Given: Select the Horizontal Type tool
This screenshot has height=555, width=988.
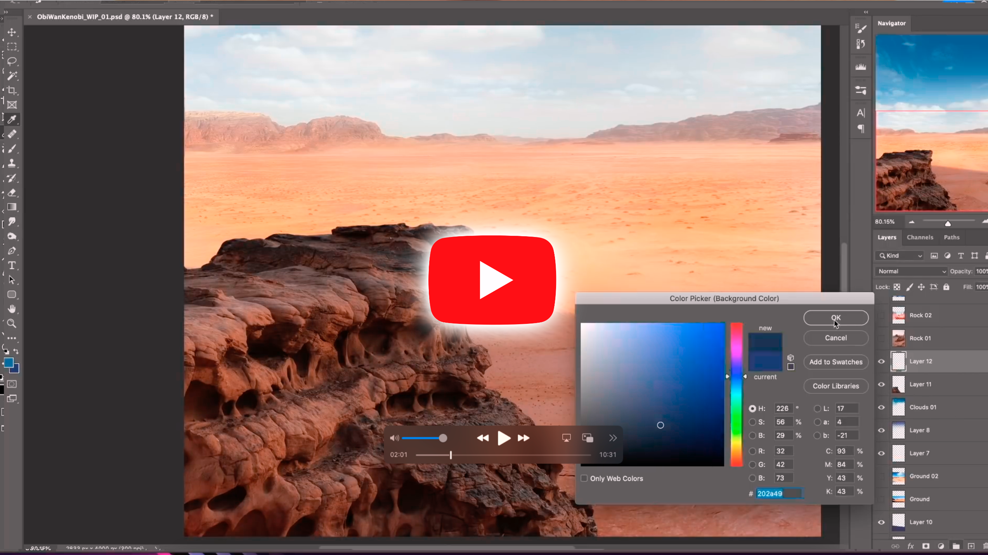Looking at the screenshot, I should (x=12, y=265).
